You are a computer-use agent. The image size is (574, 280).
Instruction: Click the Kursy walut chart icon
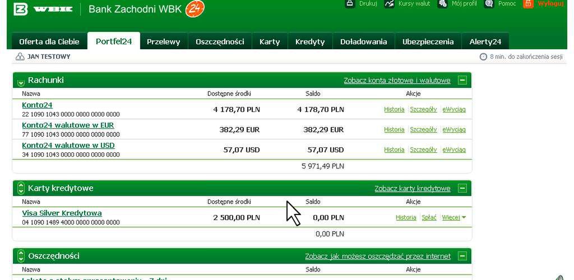[x=389, y=4]
